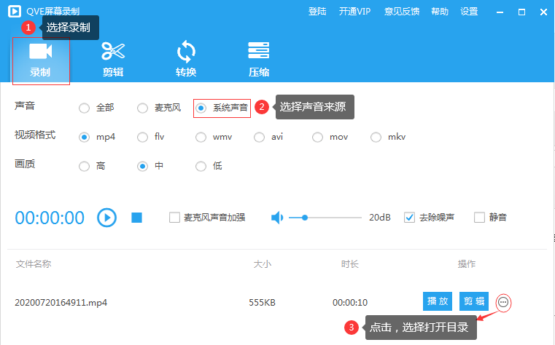Open the 压缩 compress tool

click(x=259, y=60)
